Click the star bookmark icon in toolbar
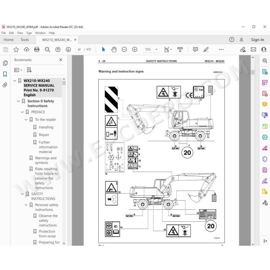270x270 pixels. [x=16, y=50]
